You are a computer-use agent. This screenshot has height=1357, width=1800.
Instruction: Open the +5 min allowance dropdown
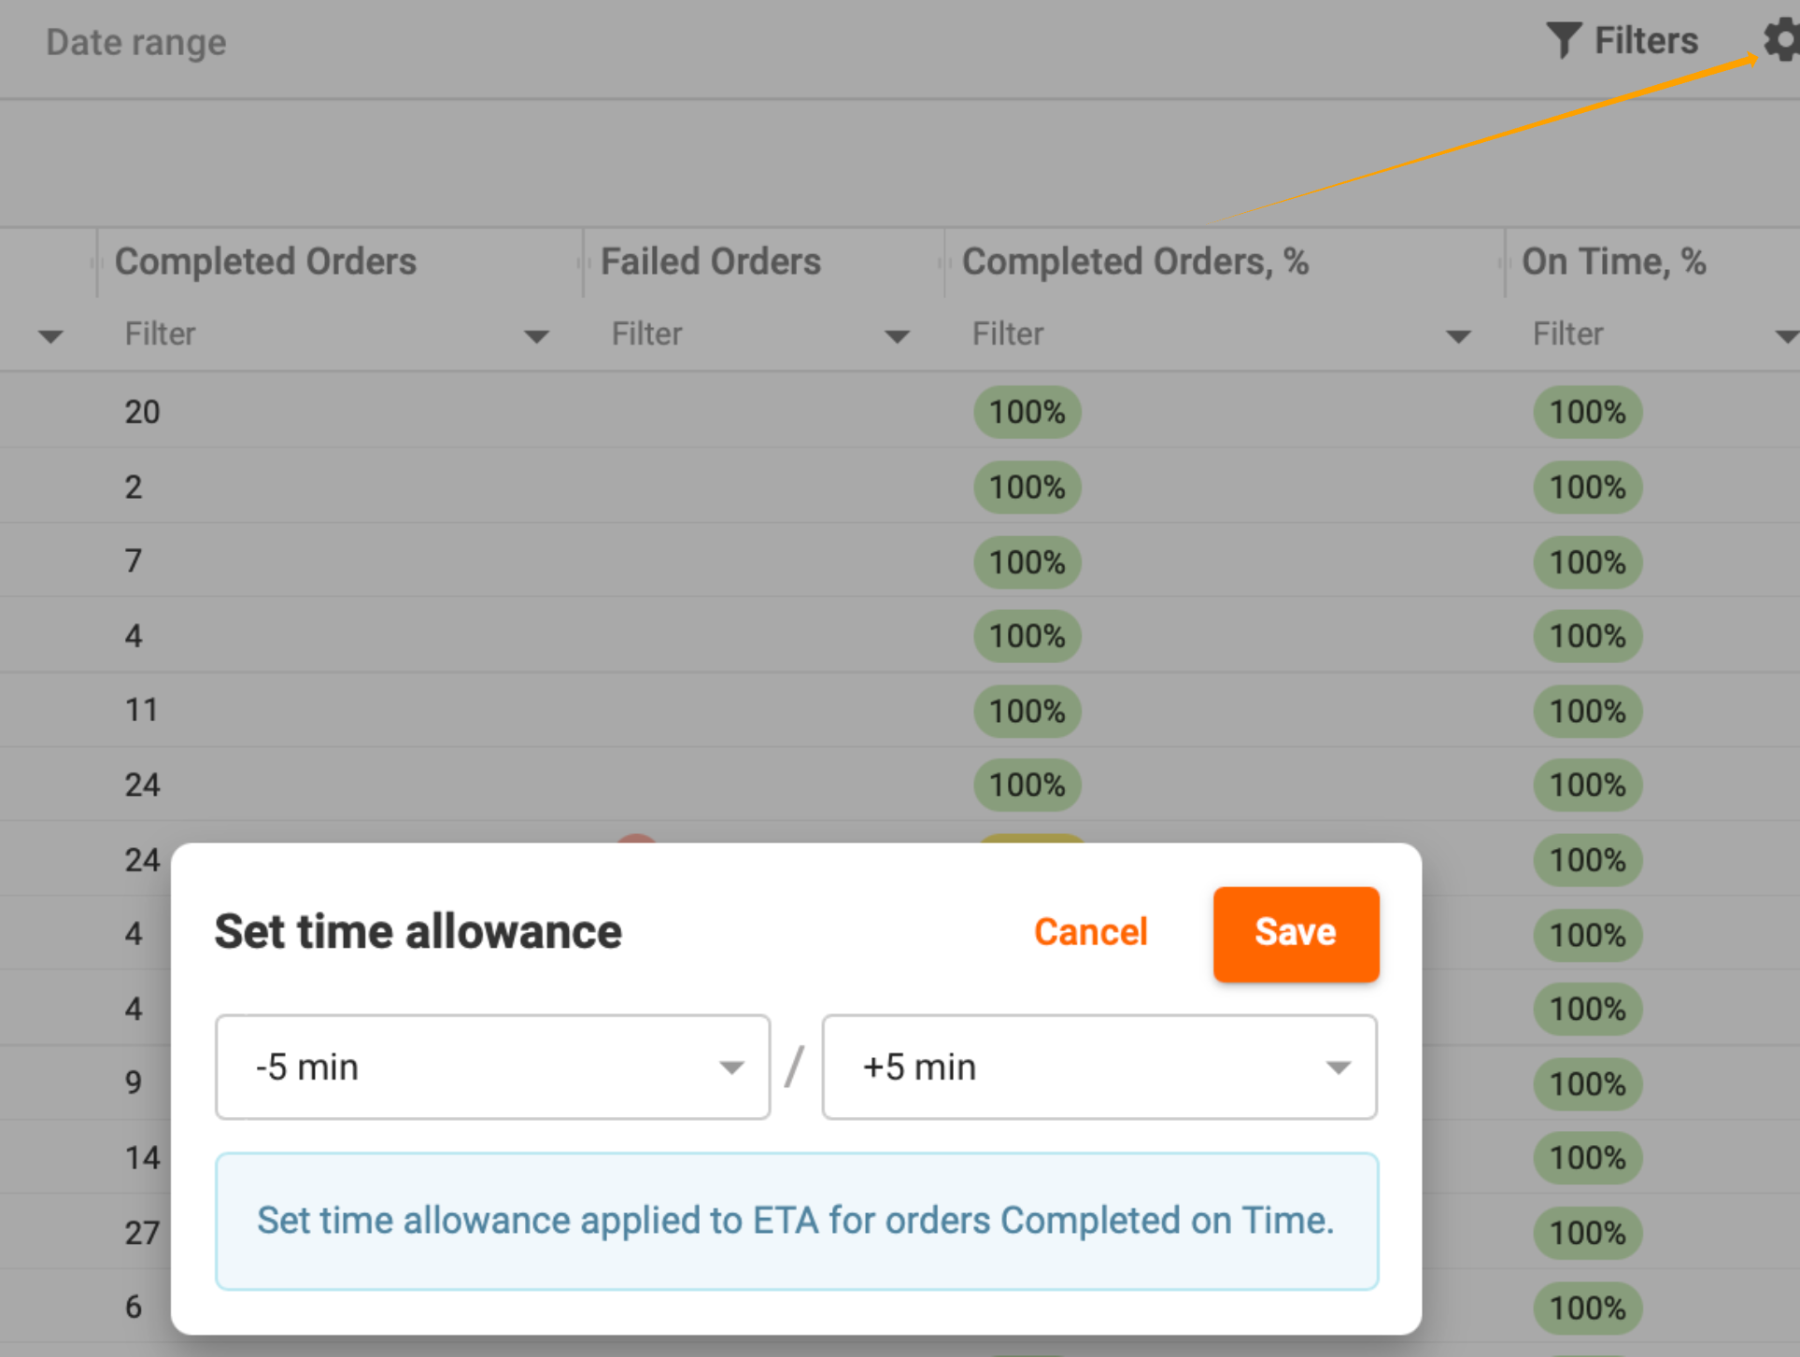pos(1098,1067)
